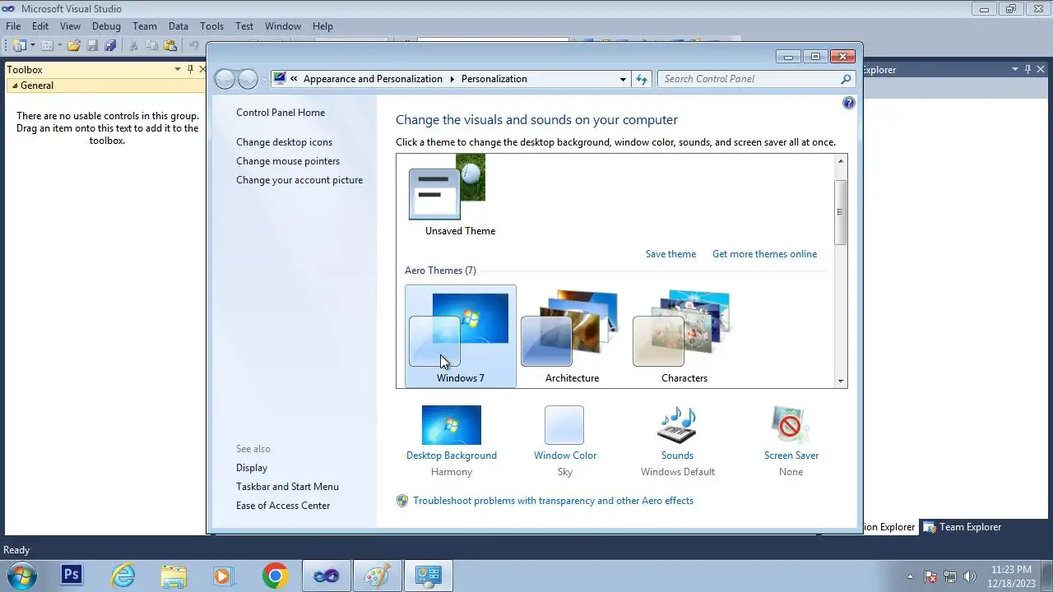Click the New Project icon in Visual Studio toolbar
The image size is (1053, 592).
pyautogui.click(x=20, y=46)
